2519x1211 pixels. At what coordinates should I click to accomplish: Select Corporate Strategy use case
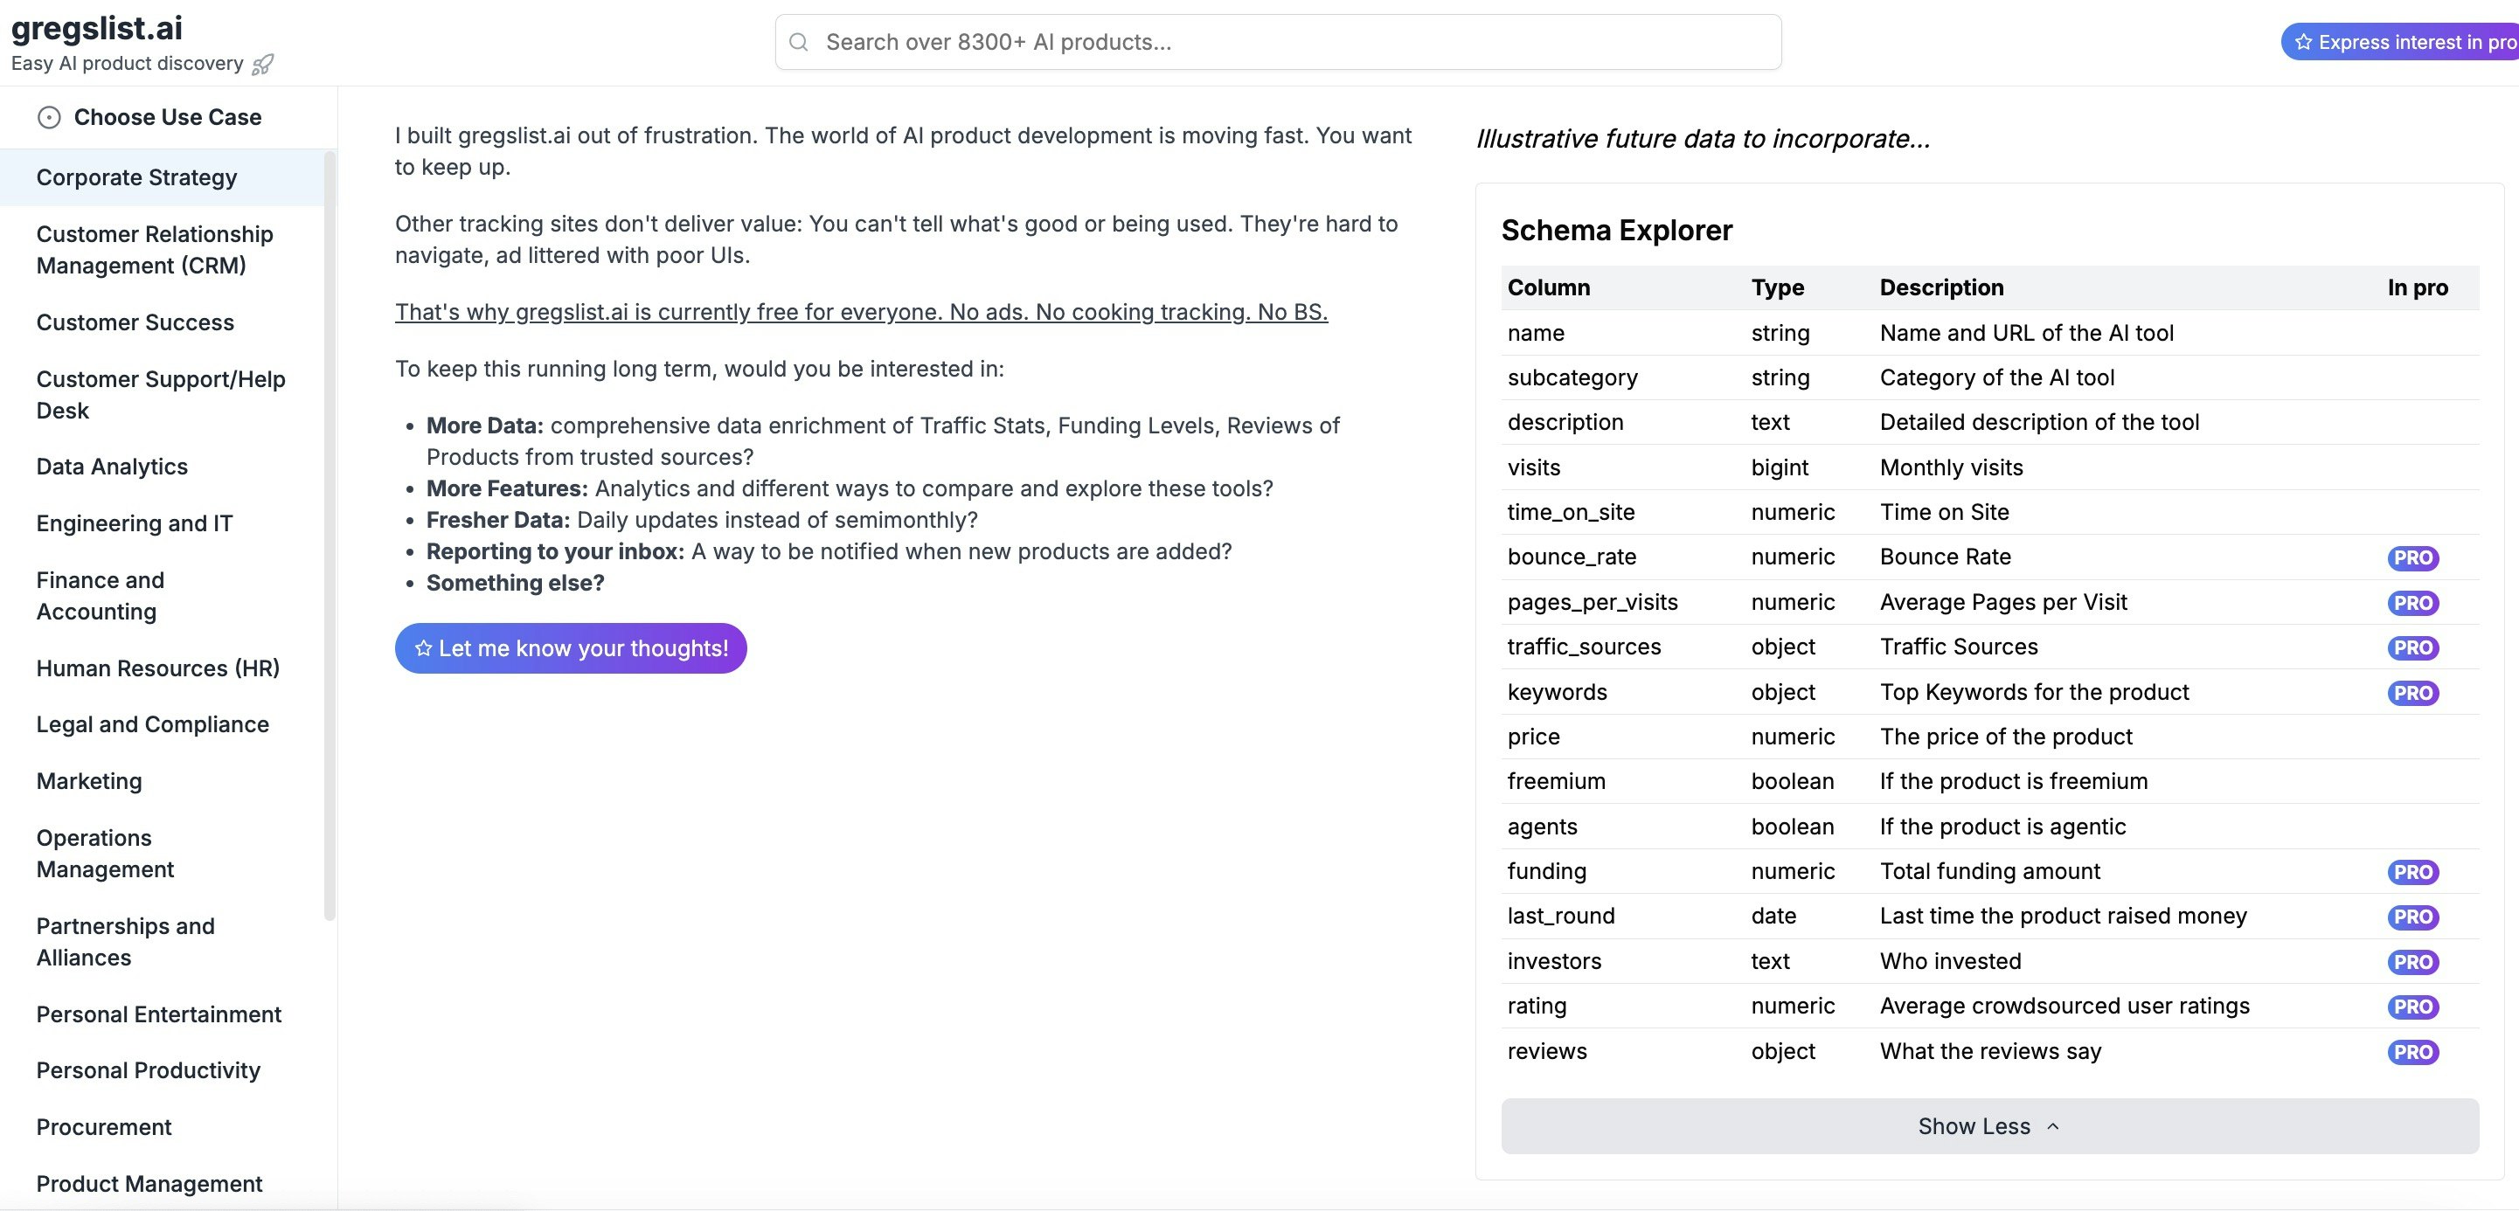tap(137, 178)
